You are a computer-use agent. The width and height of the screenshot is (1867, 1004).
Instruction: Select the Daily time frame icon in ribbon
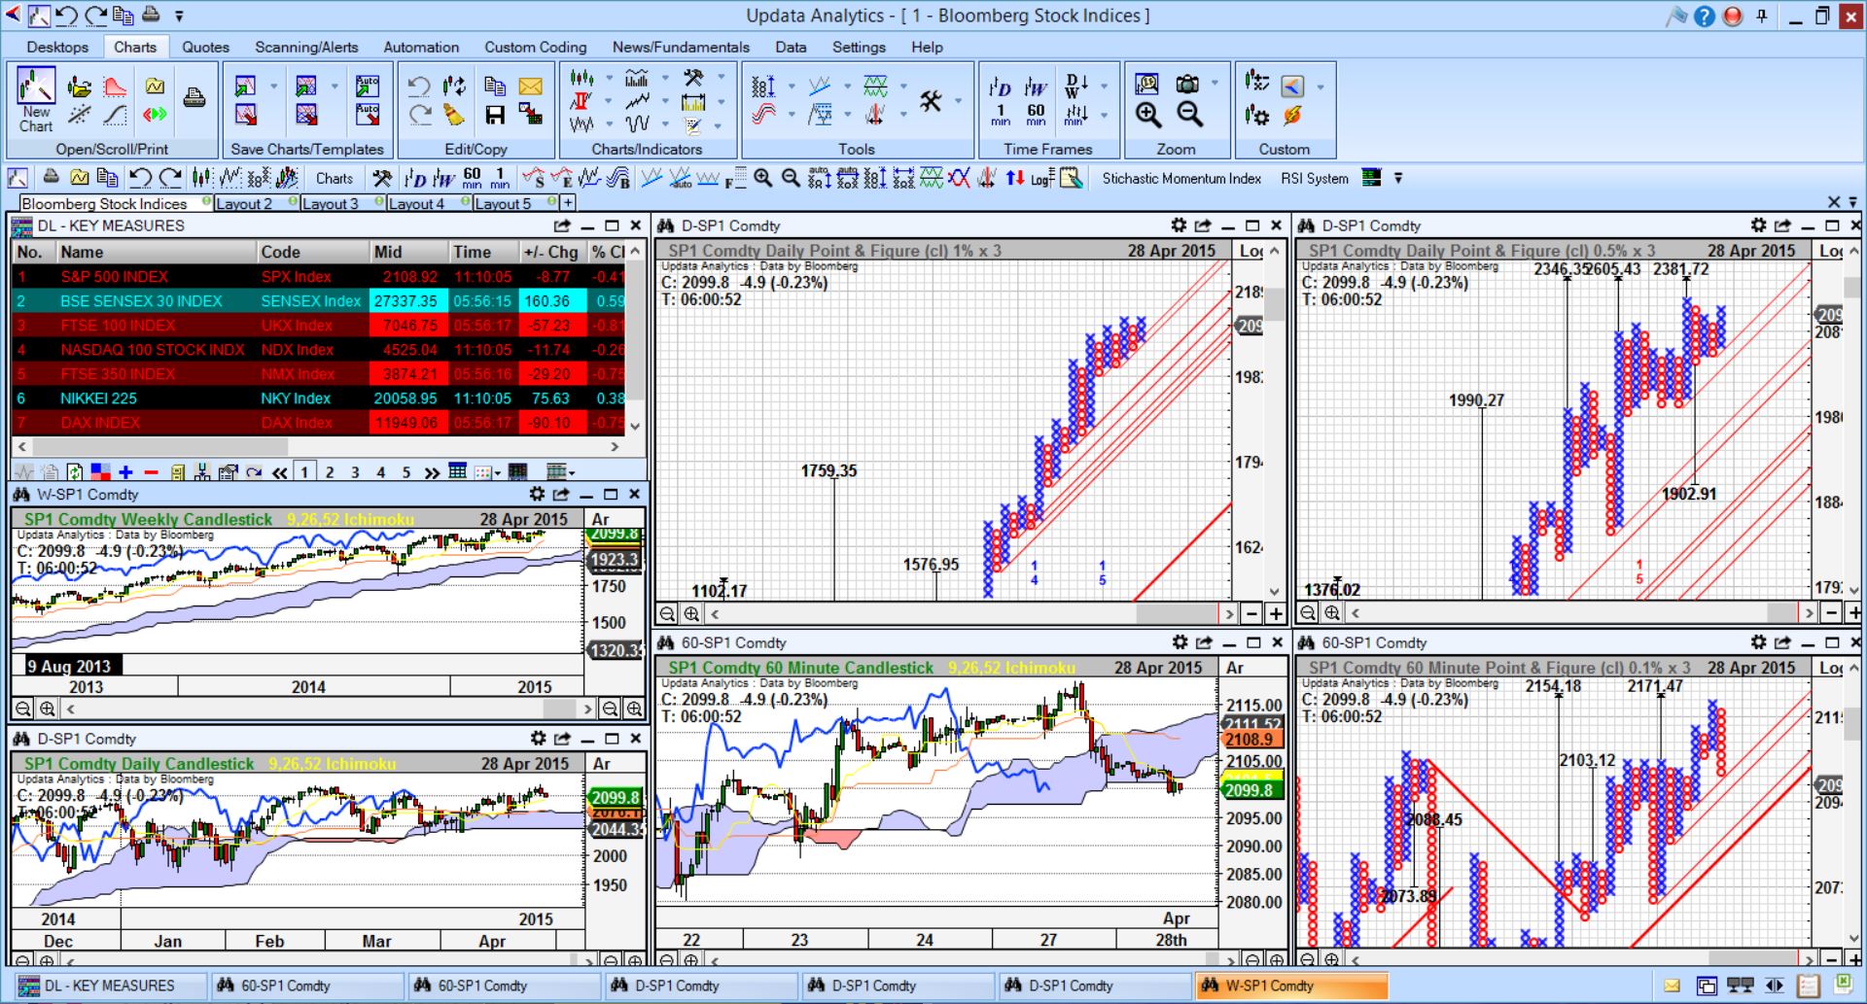pyautogui.click(x=1000, y=87)
